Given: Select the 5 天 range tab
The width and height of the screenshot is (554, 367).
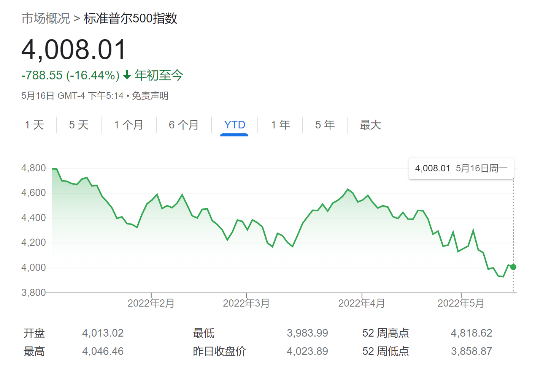Looking at the screenshot, I should [x=79, y=125].
